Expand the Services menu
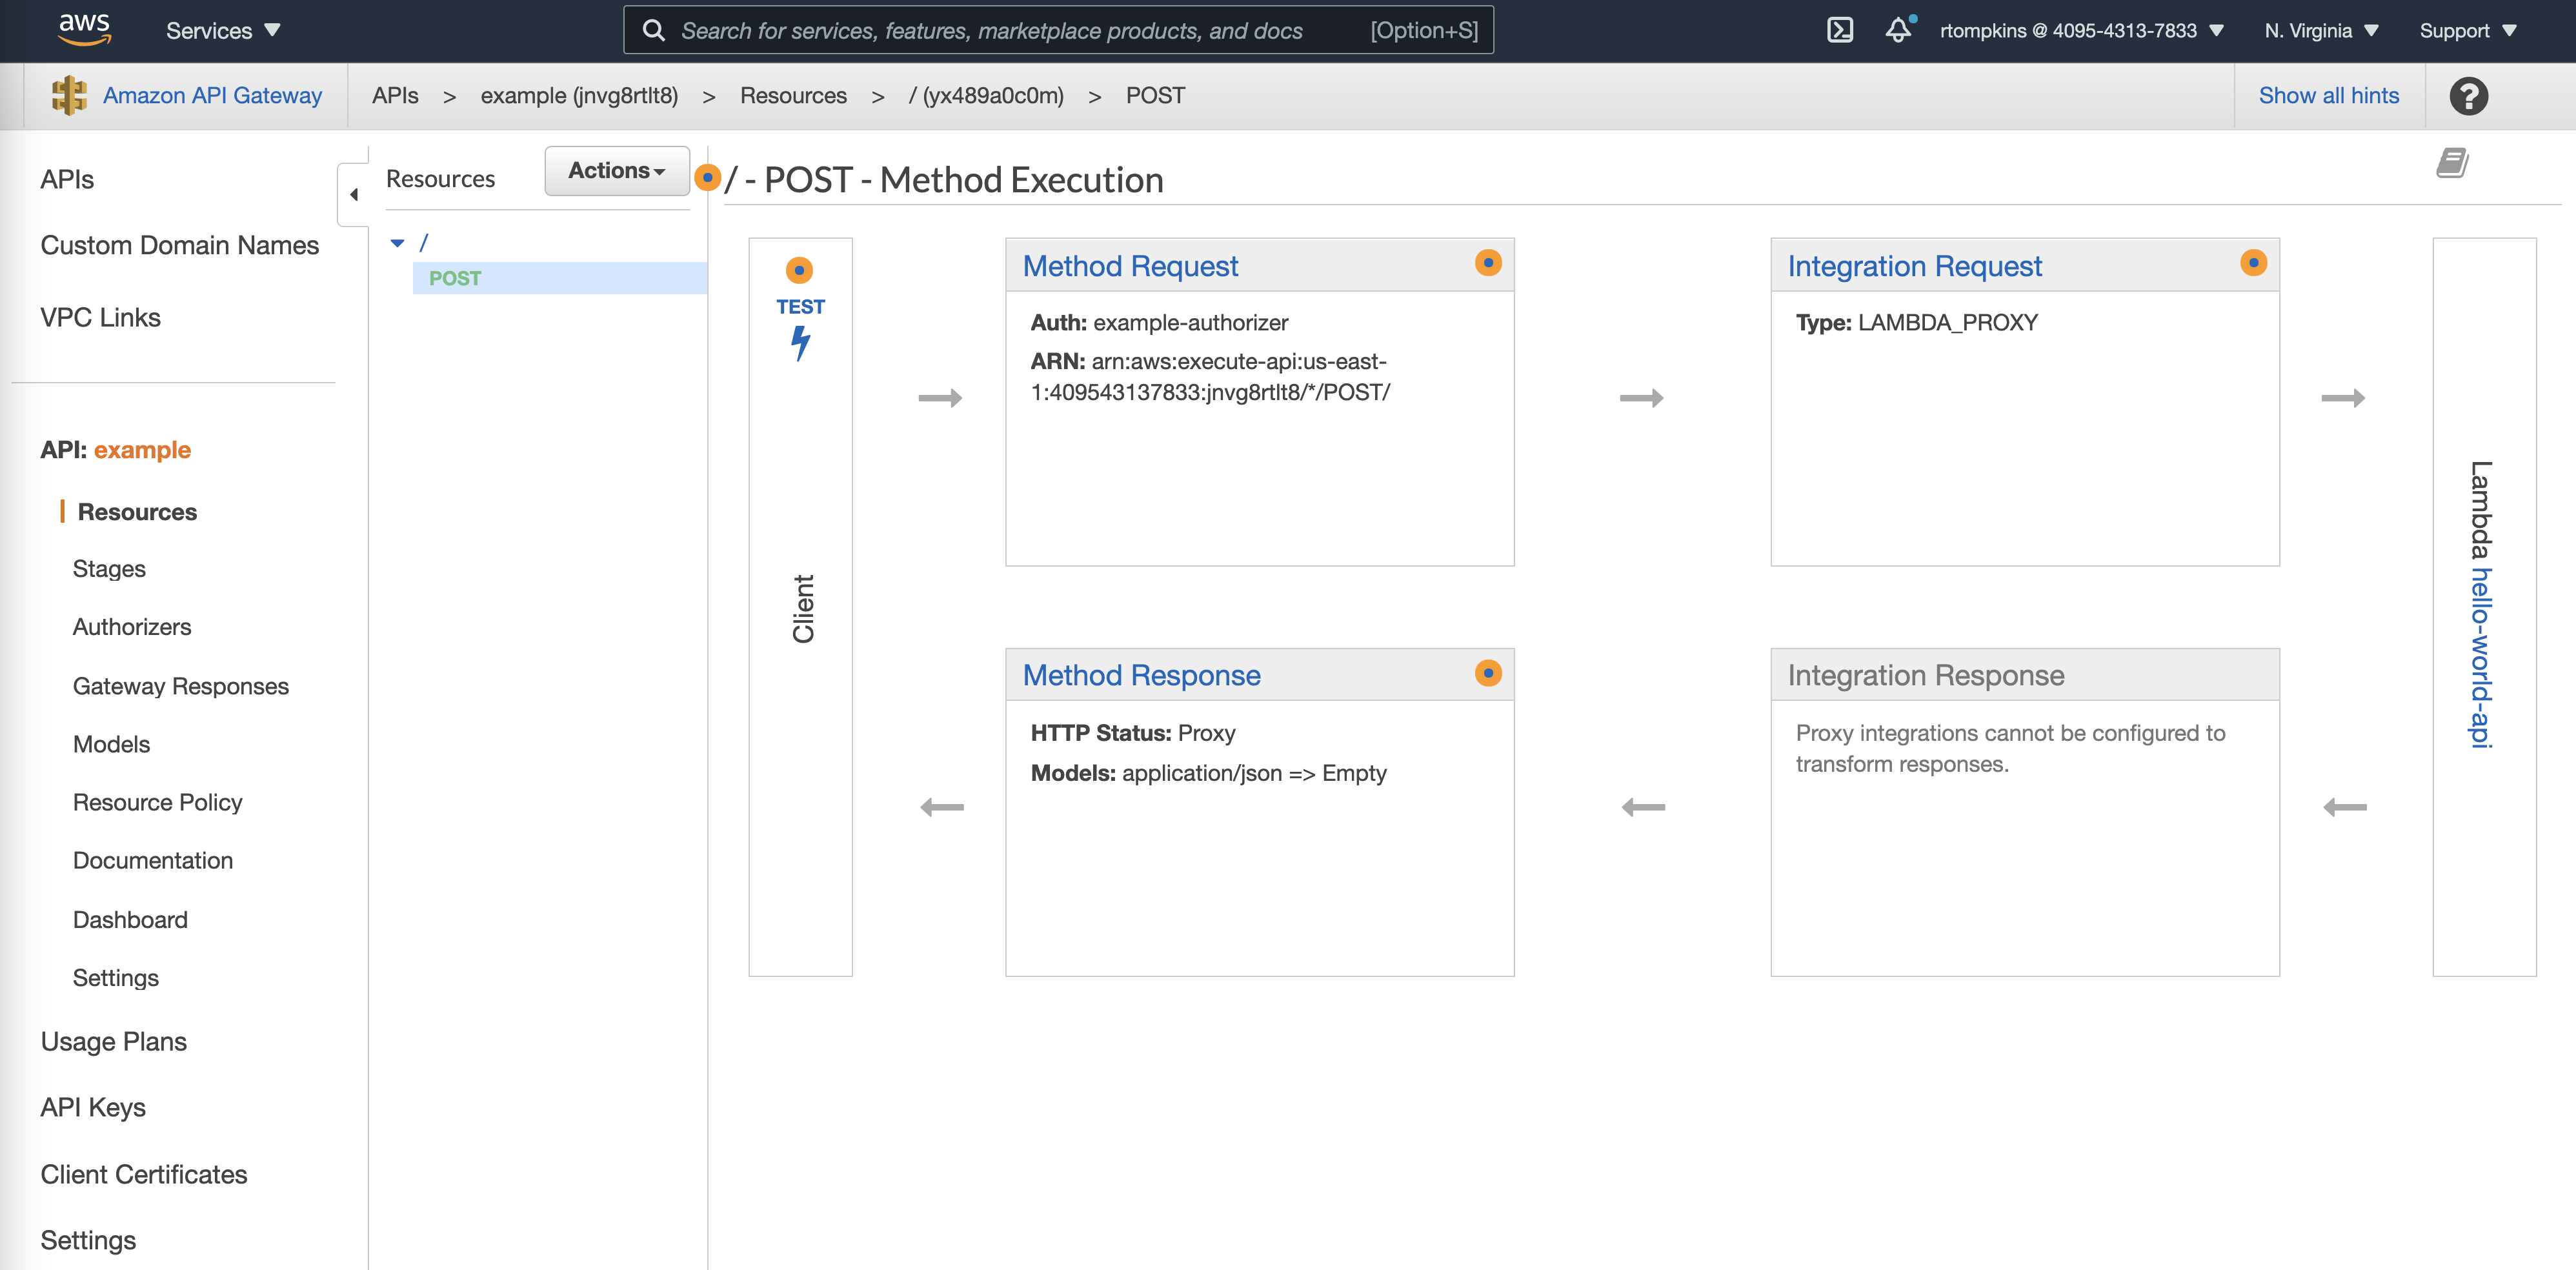The height and width of the screenshot is (1270, 2576). (x=222, y=30)
